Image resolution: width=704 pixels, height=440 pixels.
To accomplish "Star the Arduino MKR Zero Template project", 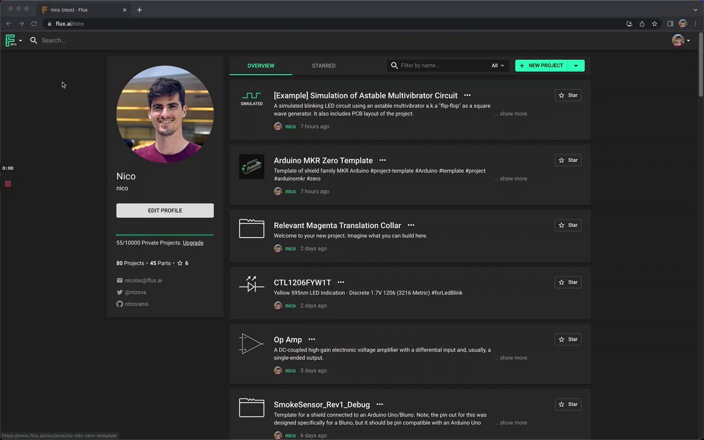I will [568, 160].
